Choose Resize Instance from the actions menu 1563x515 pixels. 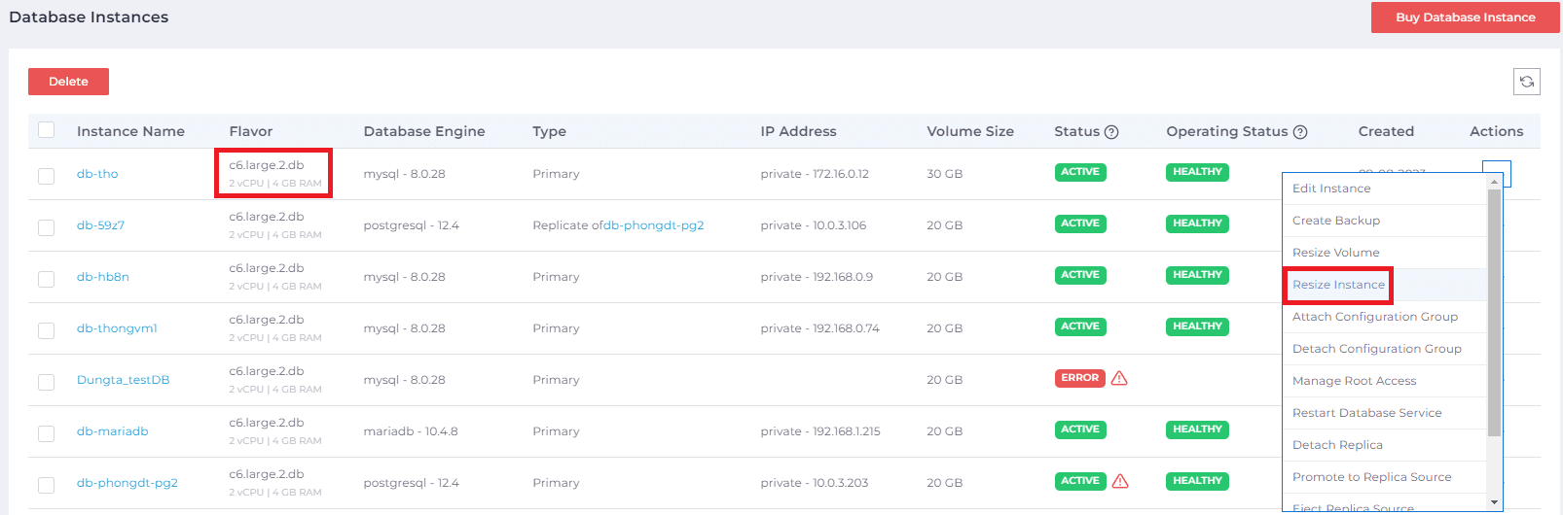(1338, 285)
